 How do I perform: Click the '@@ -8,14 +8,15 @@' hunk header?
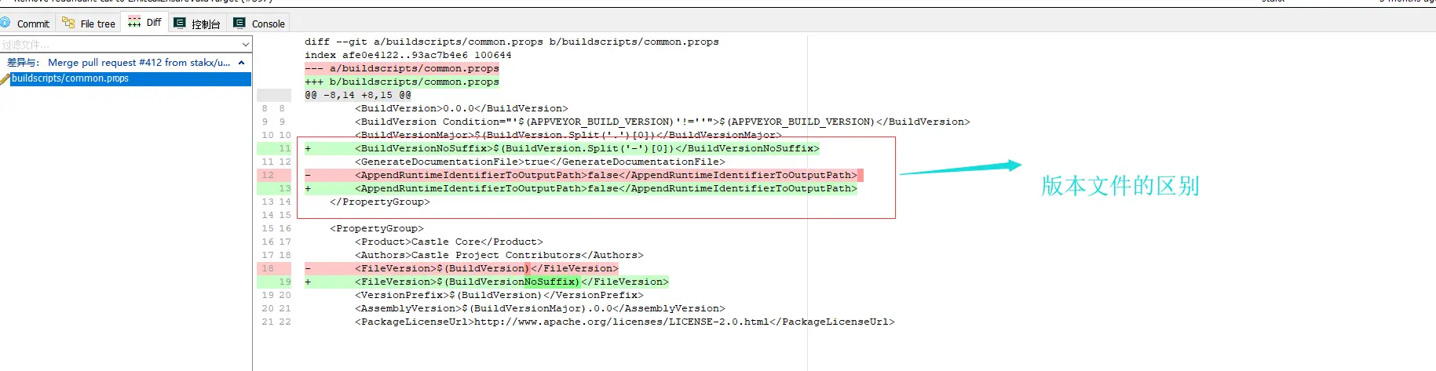click(358, 95)
